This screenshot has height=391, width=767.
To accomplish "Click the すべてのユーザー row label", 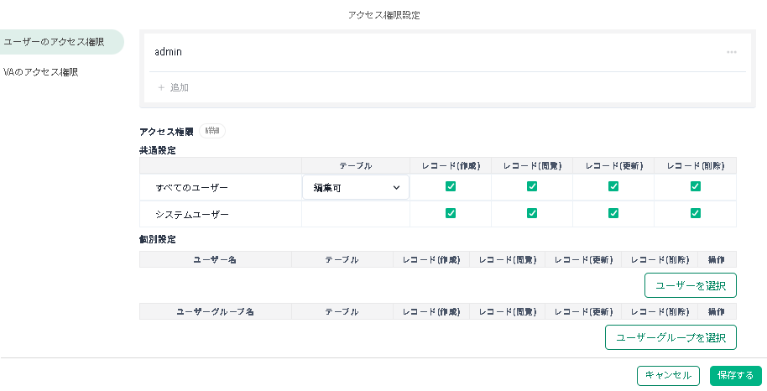I will click(x=191, y=188).
